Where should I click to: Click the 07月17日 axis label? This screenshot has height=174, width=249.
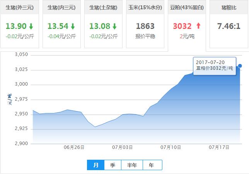pyautogui.click(x=219, y=147)
